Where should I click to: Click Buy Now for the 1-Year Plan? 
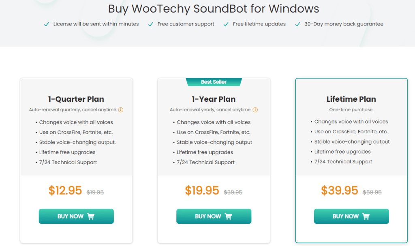click(x=214, y=216)
